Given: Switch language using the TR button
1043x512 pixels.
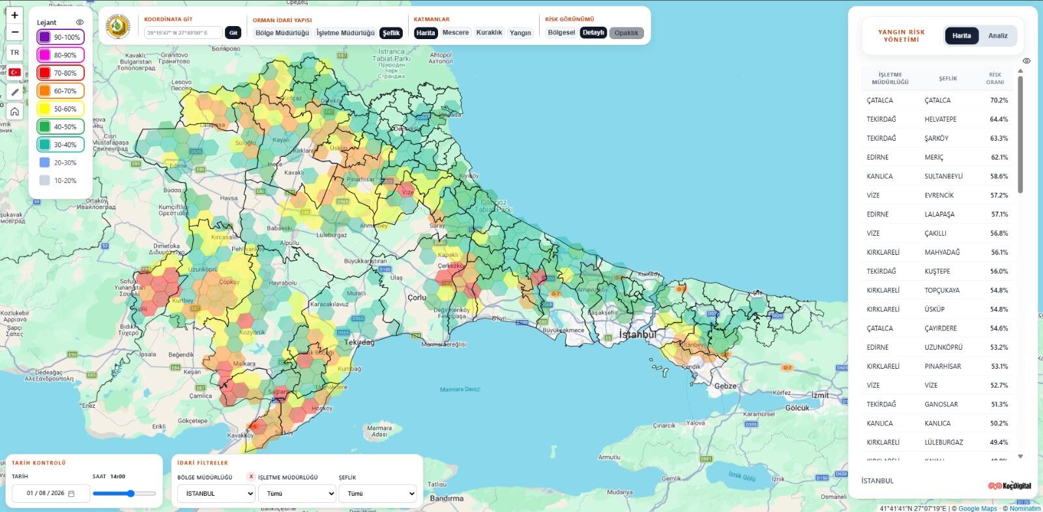Looking at the screenshot, I should point(14,53).
